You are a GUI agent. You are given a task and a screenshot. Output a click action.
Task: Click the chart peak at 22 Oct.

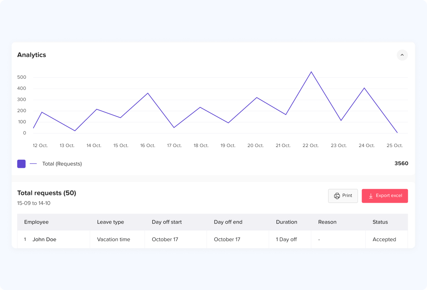click(x=311, y=72)
